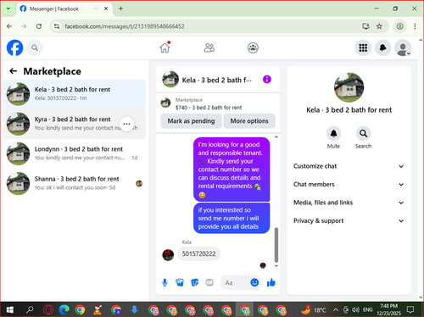Click the back arrow beside Marketplace
424x317 pixels.
[13, 71]
